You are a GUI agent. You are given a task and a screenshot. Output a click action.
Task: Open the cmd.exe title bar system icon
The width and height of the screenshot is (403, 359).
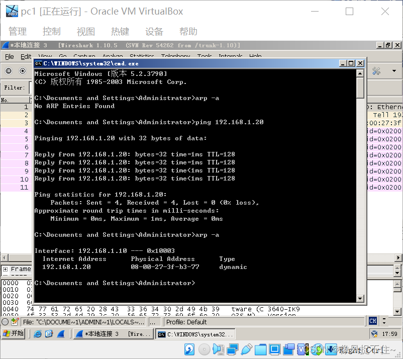tap(39, 63)
